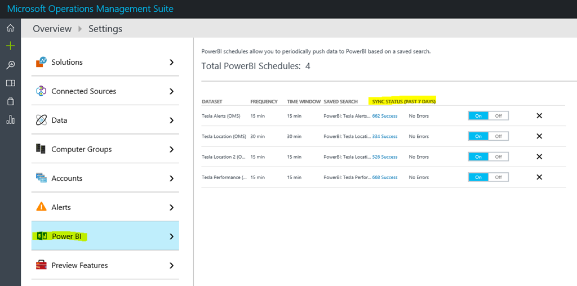Expand the Connected Sources chevron
Image resolution: width=577 pixels, height=286 pixels.
[171, 91]
